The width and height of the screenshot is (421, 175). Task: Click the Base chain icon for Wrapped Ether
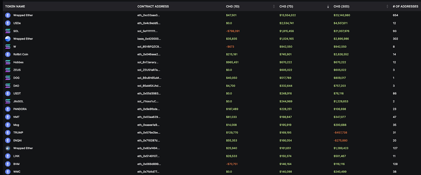[x=8, y=39]
